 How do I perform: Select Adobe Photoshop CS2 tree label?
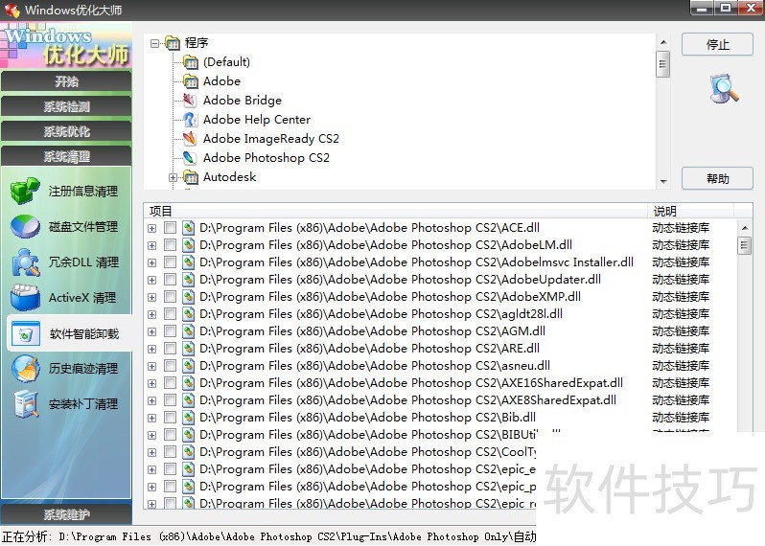[267, 158]
